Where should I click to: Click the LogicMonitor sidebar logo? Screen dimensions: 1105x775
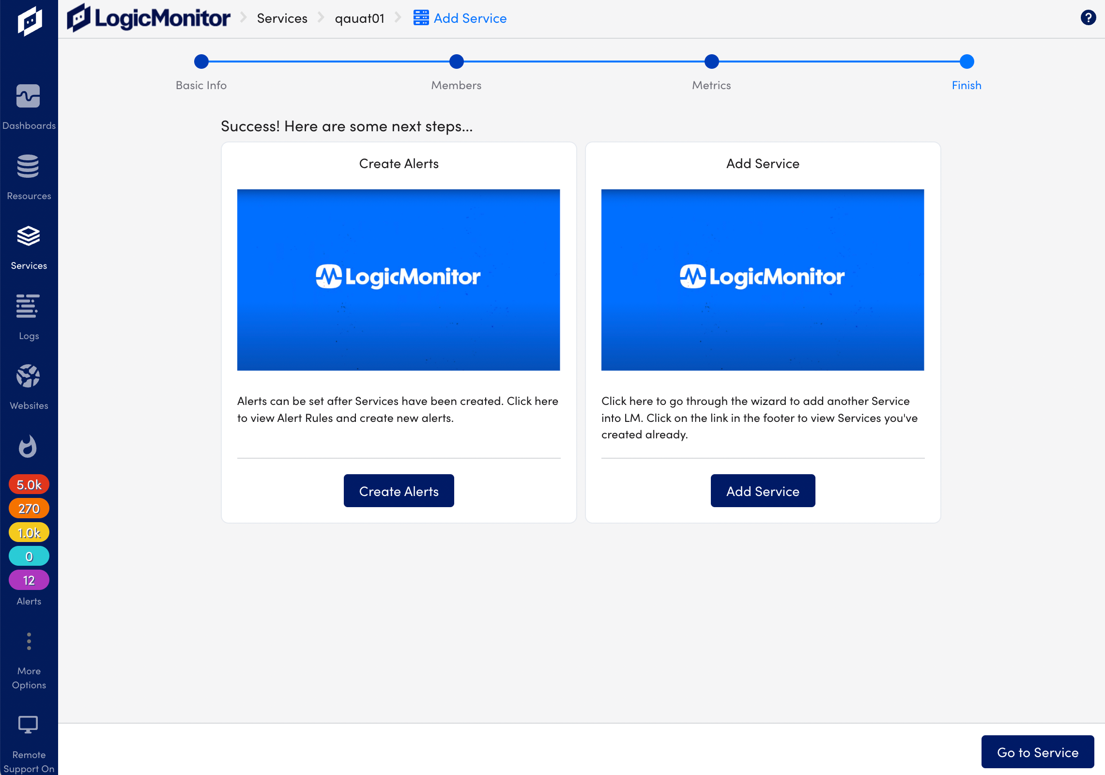point(30,21)
